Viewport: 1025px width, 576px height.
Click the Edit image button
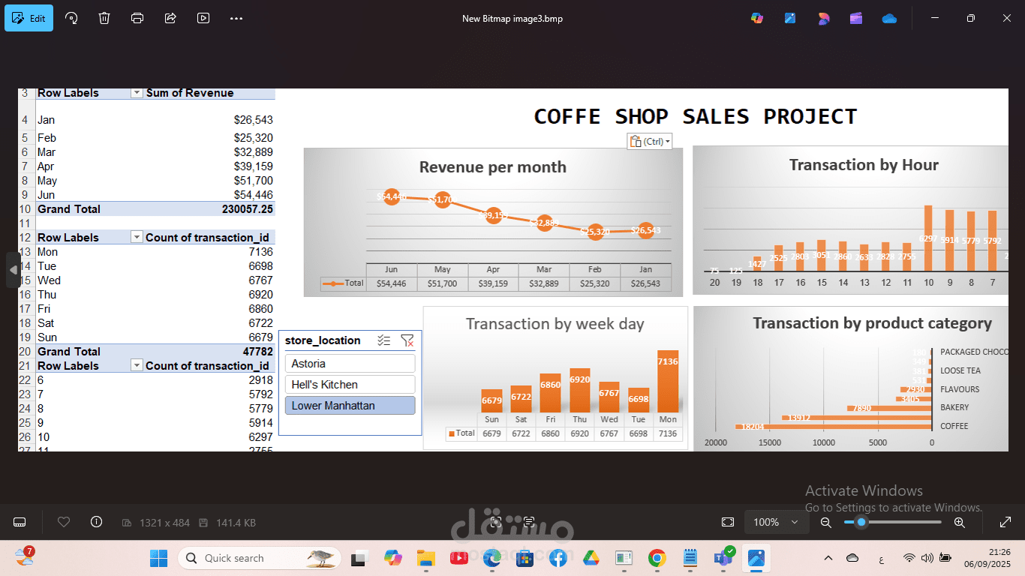pyautogui.click(x=29, y=18)
